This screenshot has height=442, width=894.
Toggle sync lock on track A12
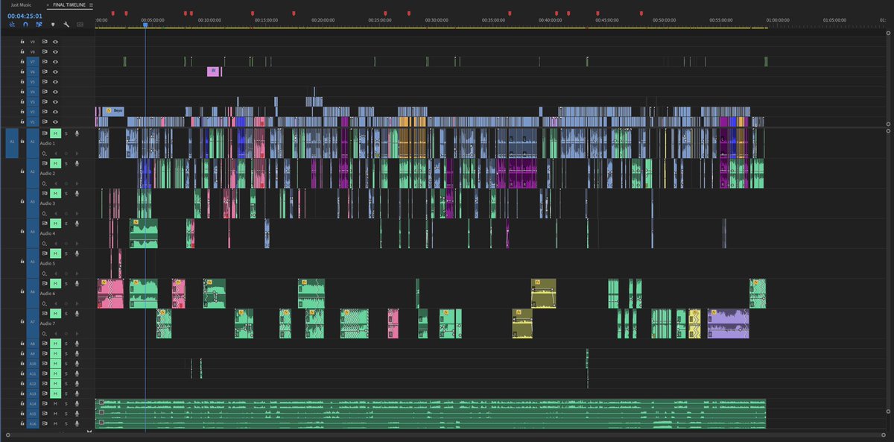click(x=44, y=383)
